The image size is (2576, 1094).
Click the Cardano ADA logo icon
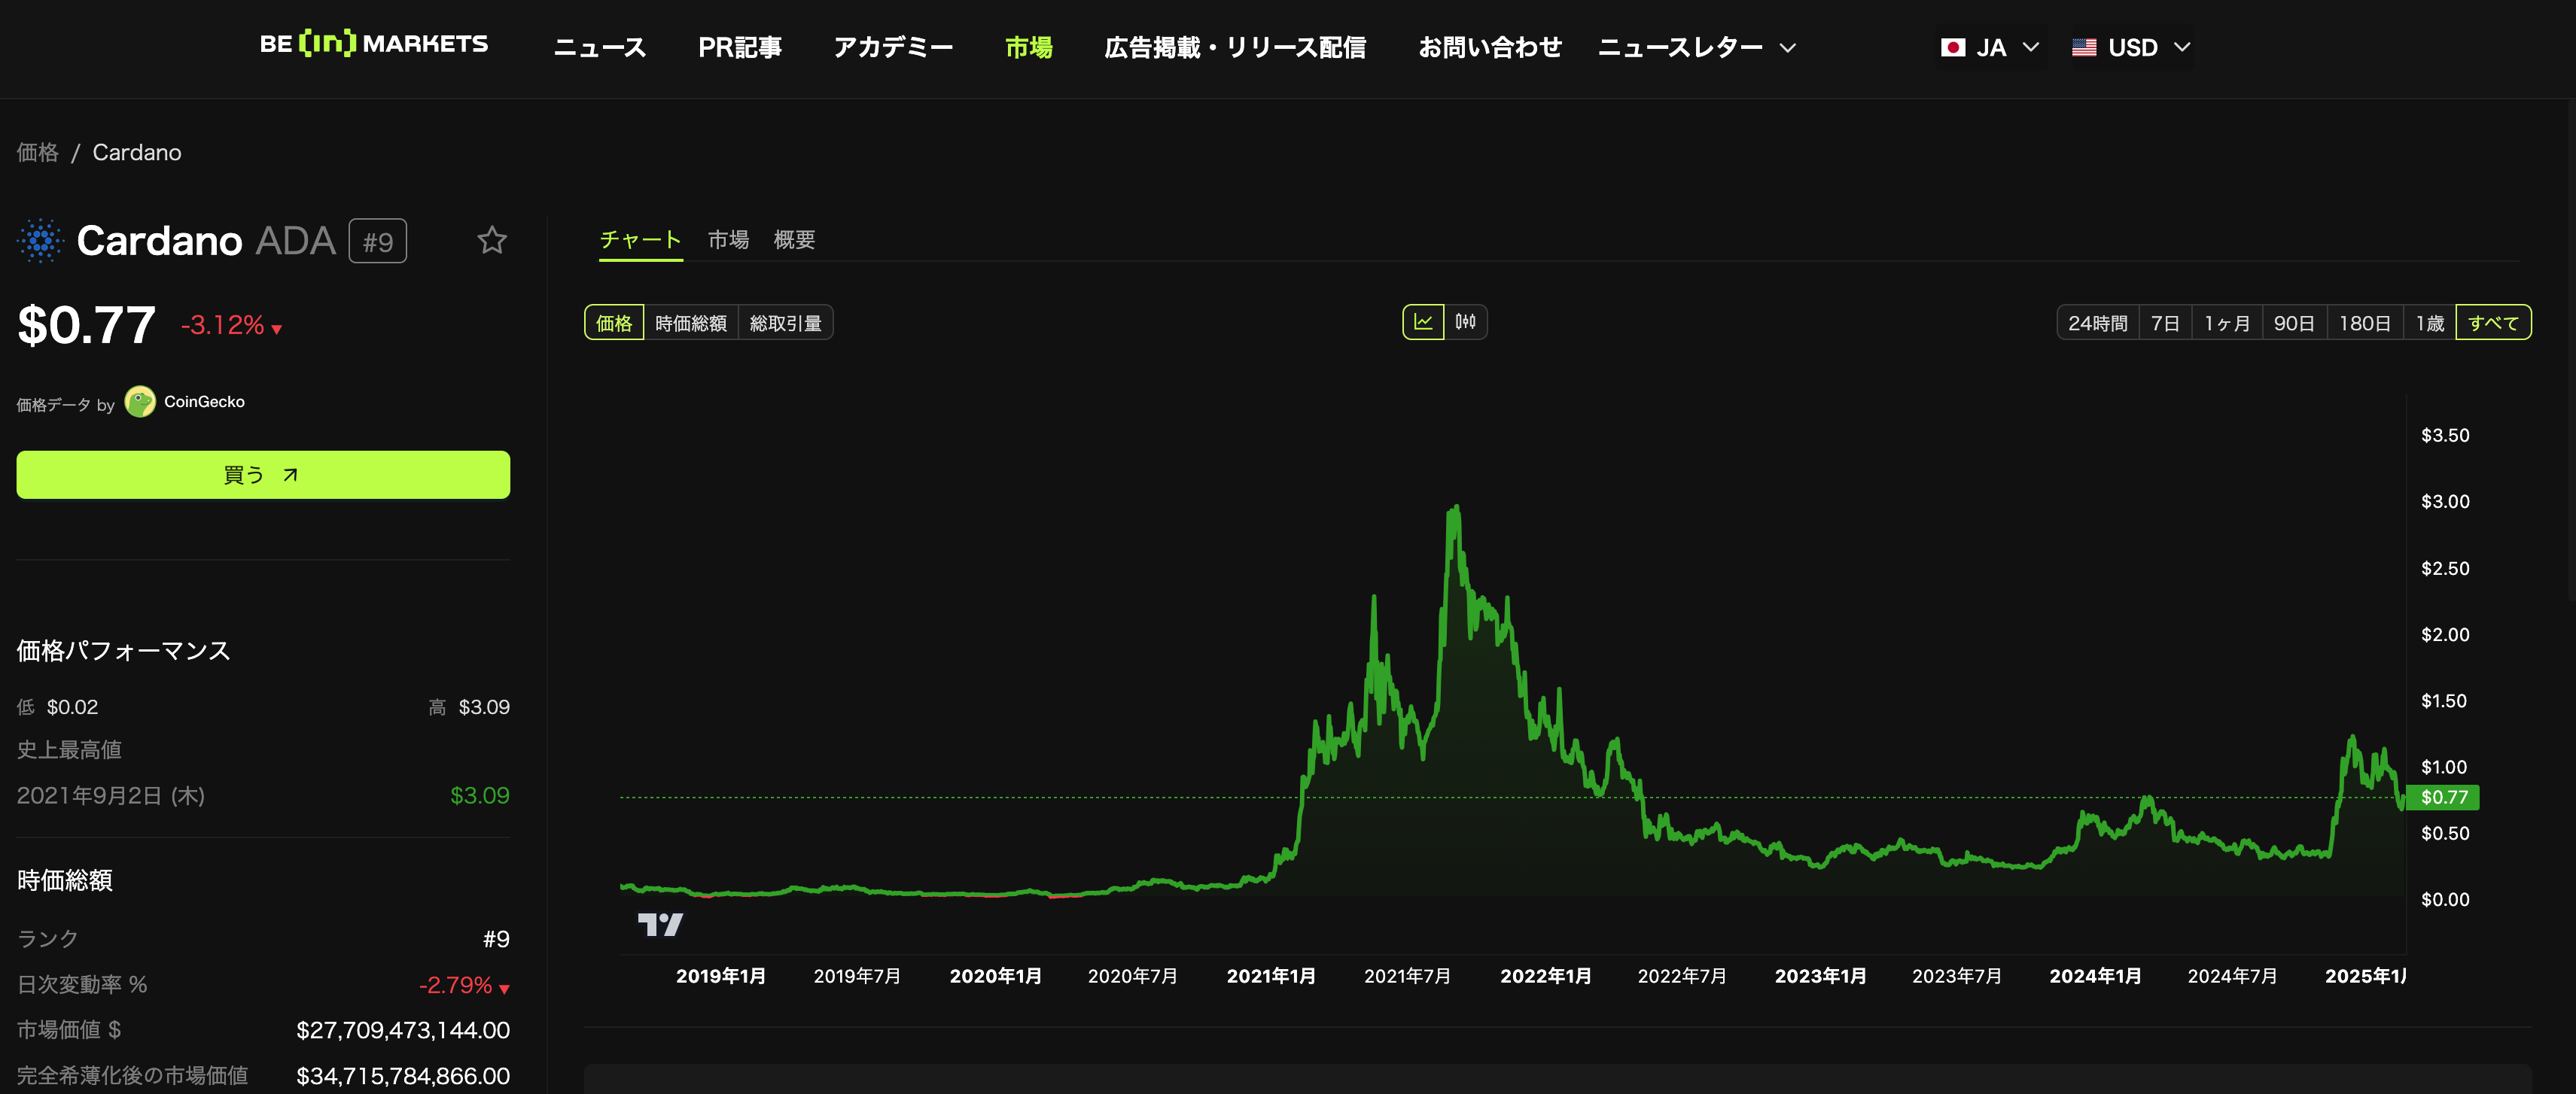point(40,240)
